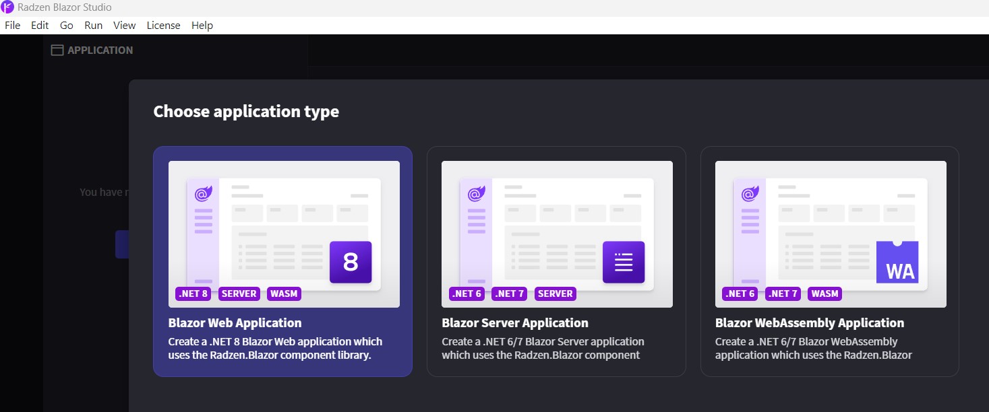Click the Choose application type heading

coord(246,112)
